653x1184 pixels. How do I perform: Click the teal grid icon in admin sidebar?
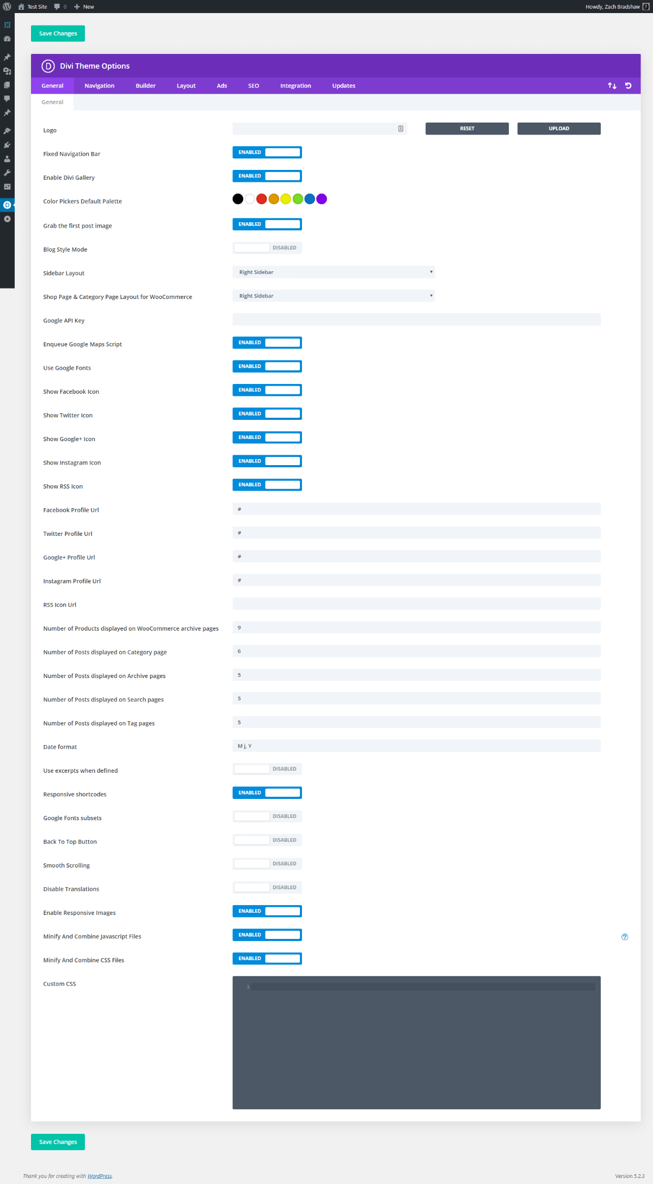click(7, 25)
